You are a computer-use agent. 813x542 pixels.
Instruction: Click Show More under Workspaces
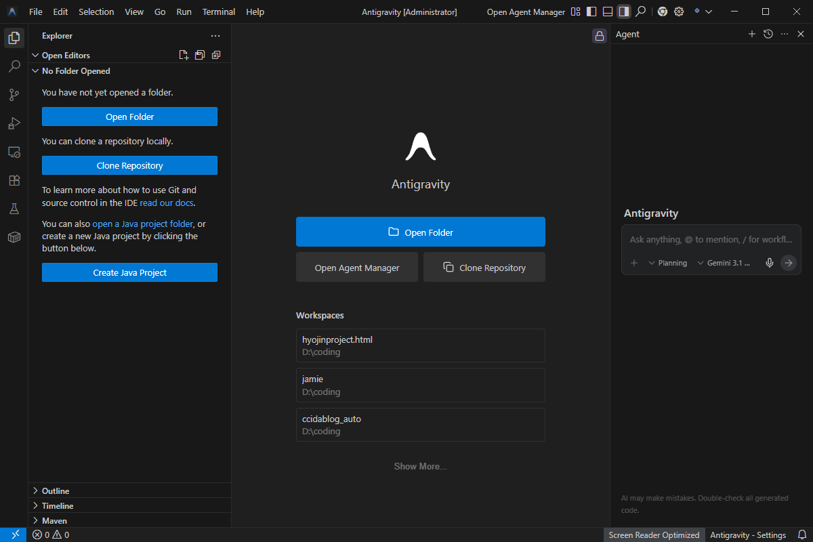[421, 466]
